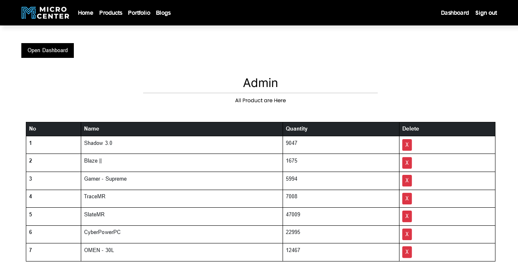Go to the Home page
The height and width of the screenshot is (266, 518).
tap(85, 13)
